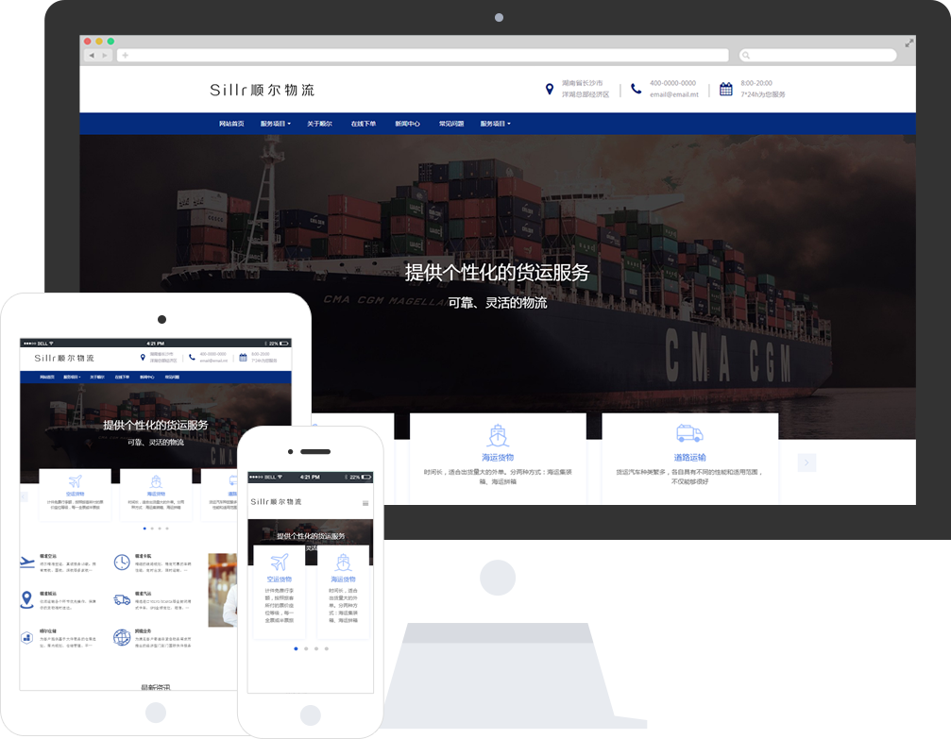The image size is (951, 739).
Task: Click the 8:00-20:00 hours text on desktop
Action: point(756,83)
